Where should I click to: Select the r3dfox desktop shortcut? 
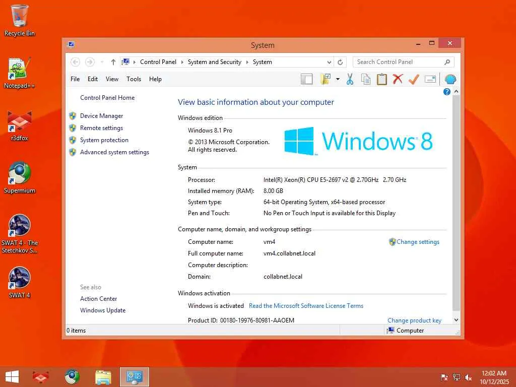tap(20, 125)
